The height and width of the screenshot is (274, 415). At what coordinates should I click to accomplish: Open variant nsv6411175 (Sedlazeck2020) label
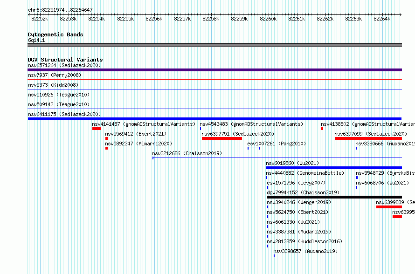(x=64, y=114)
